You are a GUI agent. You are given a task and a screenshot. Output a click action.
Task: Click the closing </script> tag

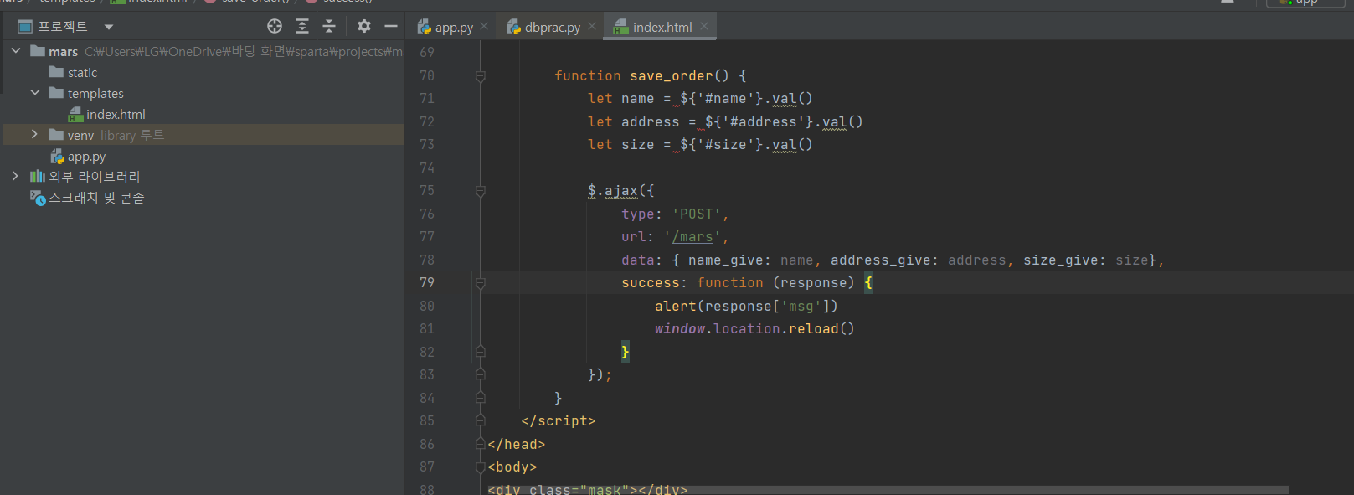pyautogui.click(x=558, y=420)
